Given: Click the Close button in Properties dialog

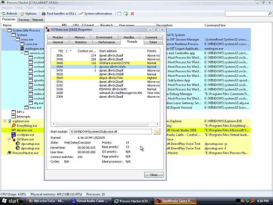Looking at the screenshot, I should pos(154,175).
